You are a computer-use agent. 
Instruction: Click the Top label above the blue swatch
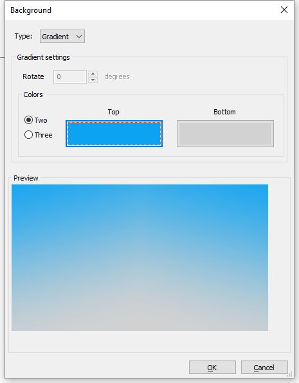(x=113, y=112)
